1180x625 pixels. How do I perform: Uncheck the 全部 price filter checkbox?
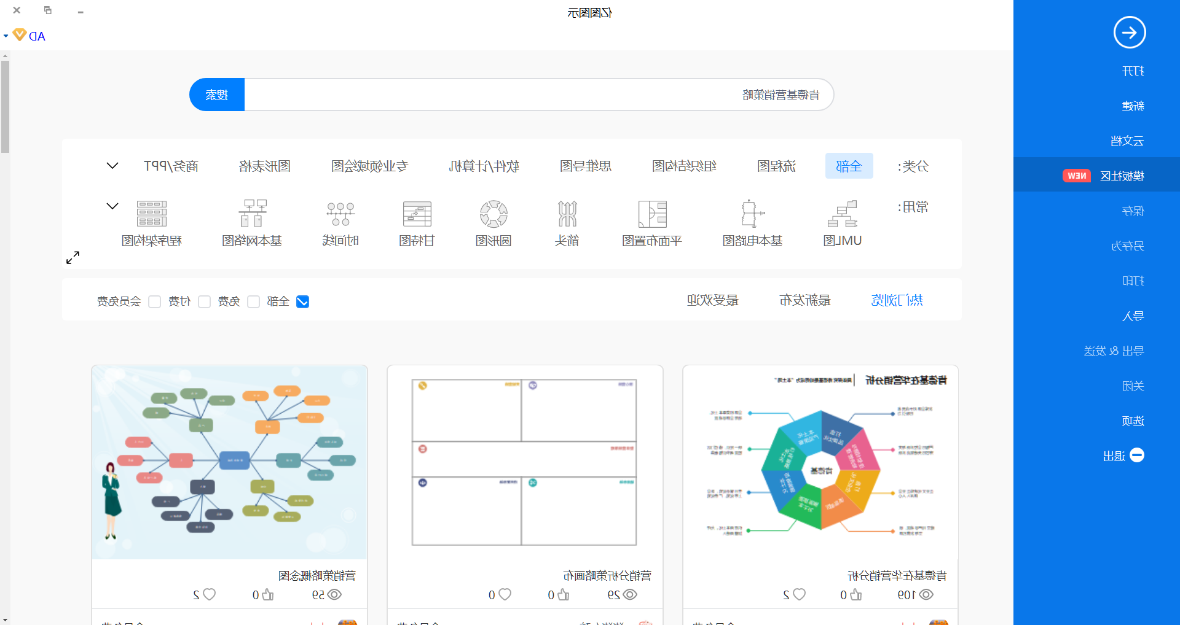[x=302, y=301]
